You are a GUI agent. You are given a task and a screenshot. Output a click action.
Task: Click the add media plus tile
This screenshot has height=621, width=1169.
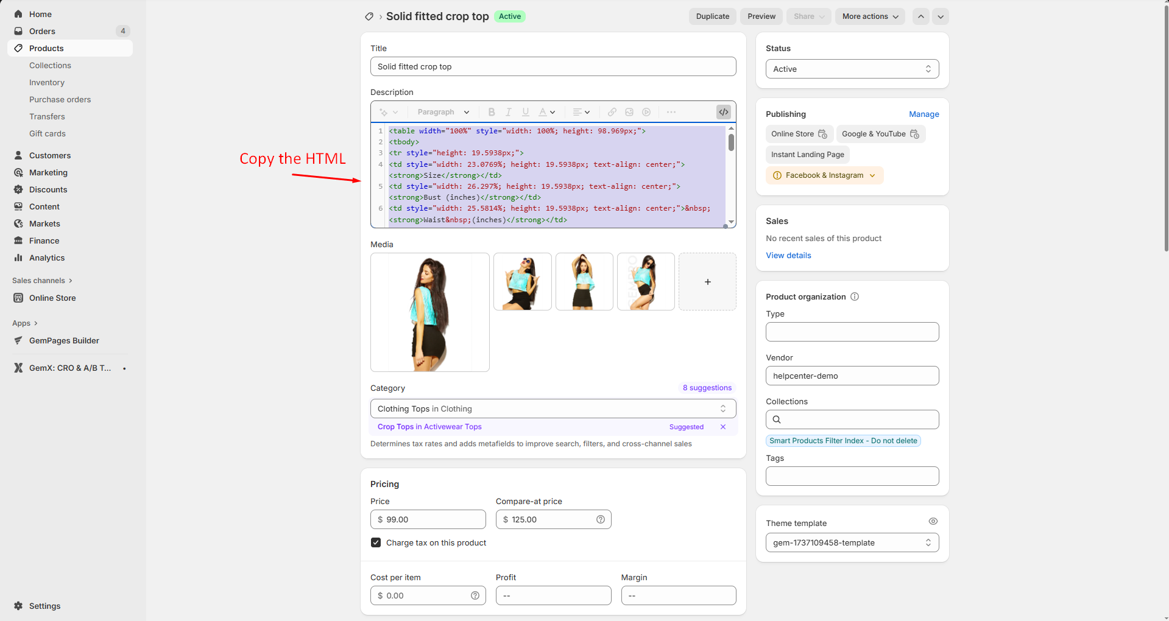point(707,282)
